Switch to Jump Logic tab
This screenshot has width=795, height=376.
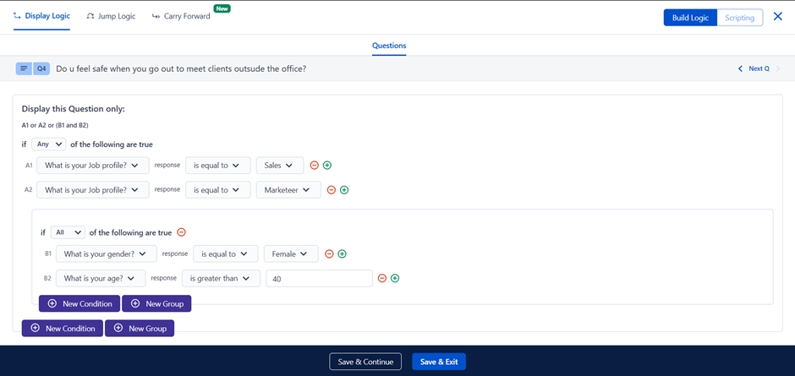coord(111,16)
